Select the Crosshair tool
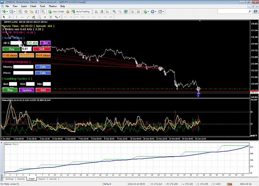 (x=10, y=17)
